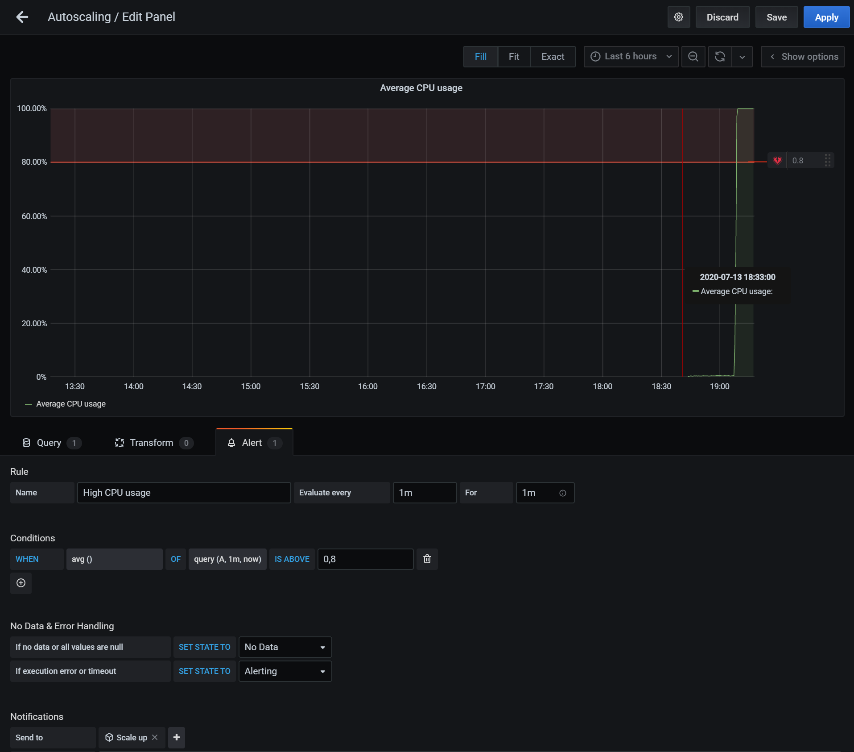
Task: Switch to Exact display mode
Action: [x=553, y=57]
